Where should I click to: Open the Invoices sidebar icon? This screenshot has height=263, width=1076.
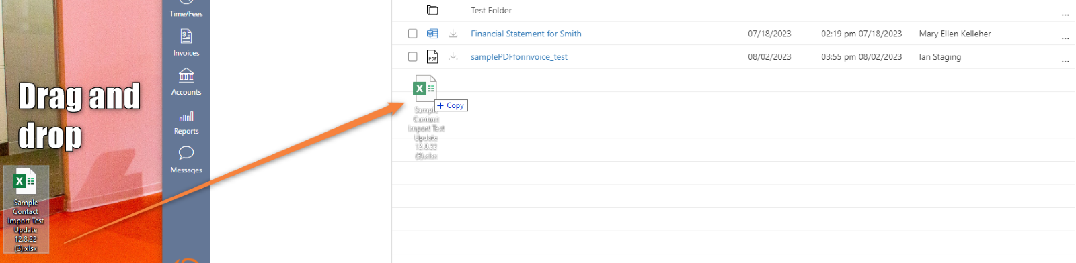click(186, 36)
